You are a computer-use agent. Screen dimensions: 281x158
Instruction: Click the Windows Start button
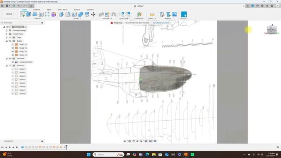(89, 154)
